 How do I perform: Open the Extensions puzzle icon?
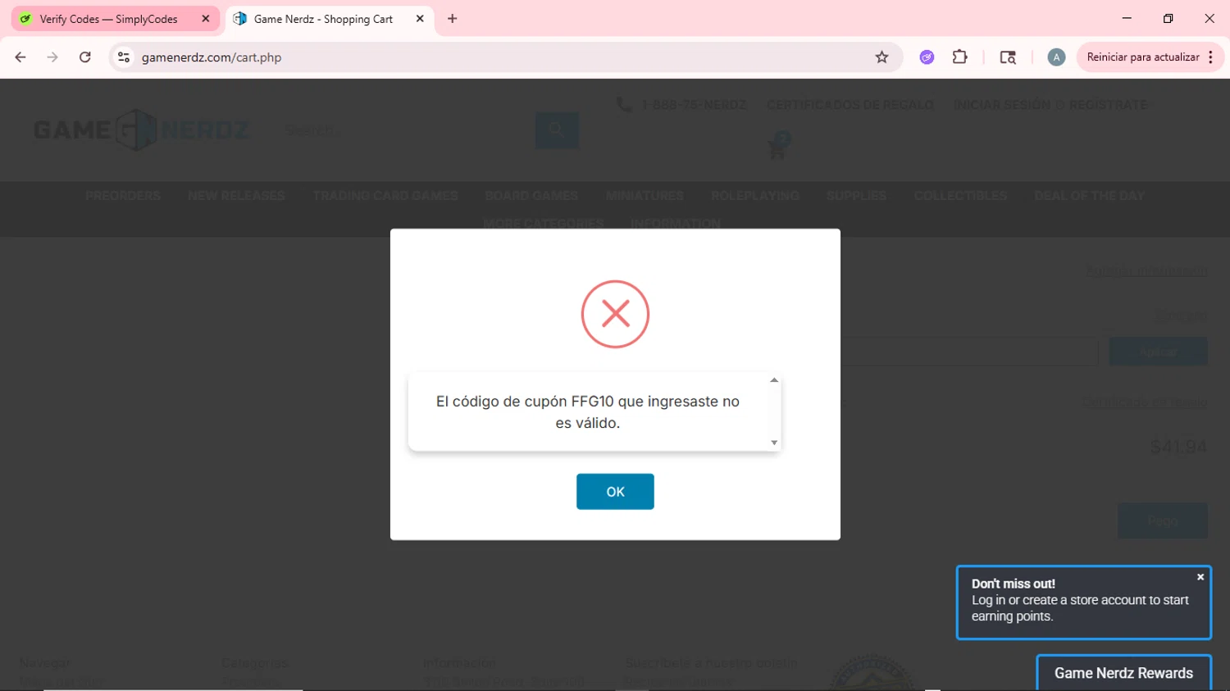click(960, 57)
